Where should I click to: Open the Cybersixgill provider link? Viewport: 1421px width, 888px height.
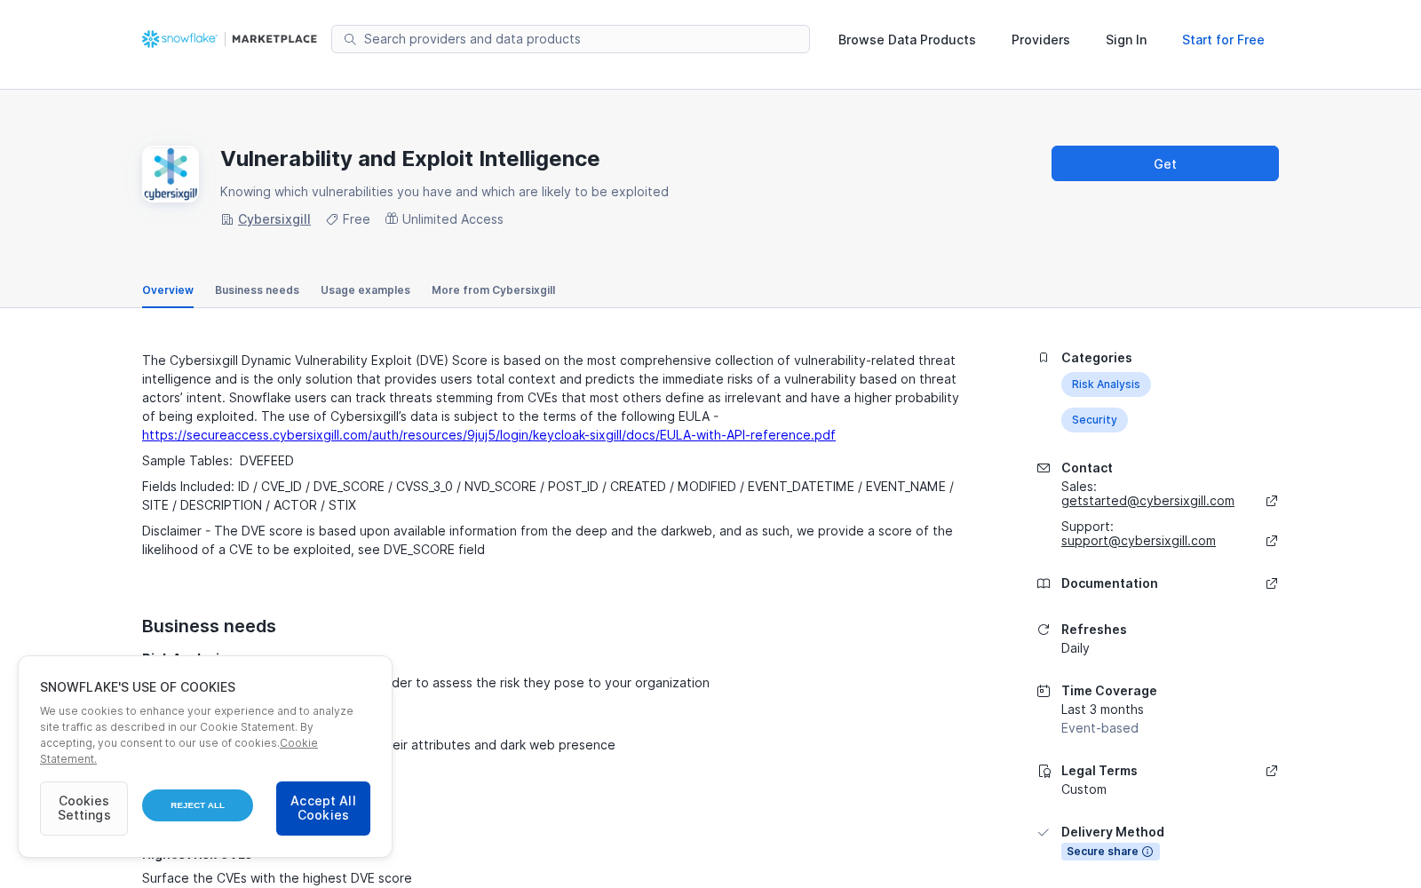pos(274,219)
